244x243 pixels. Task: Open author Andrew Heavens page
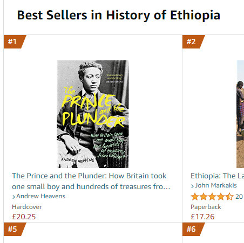[40, 196]
